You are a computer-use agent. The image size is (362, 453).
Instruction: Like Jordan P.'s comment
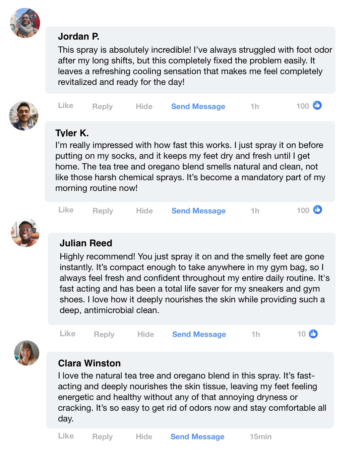coord(65,106)
